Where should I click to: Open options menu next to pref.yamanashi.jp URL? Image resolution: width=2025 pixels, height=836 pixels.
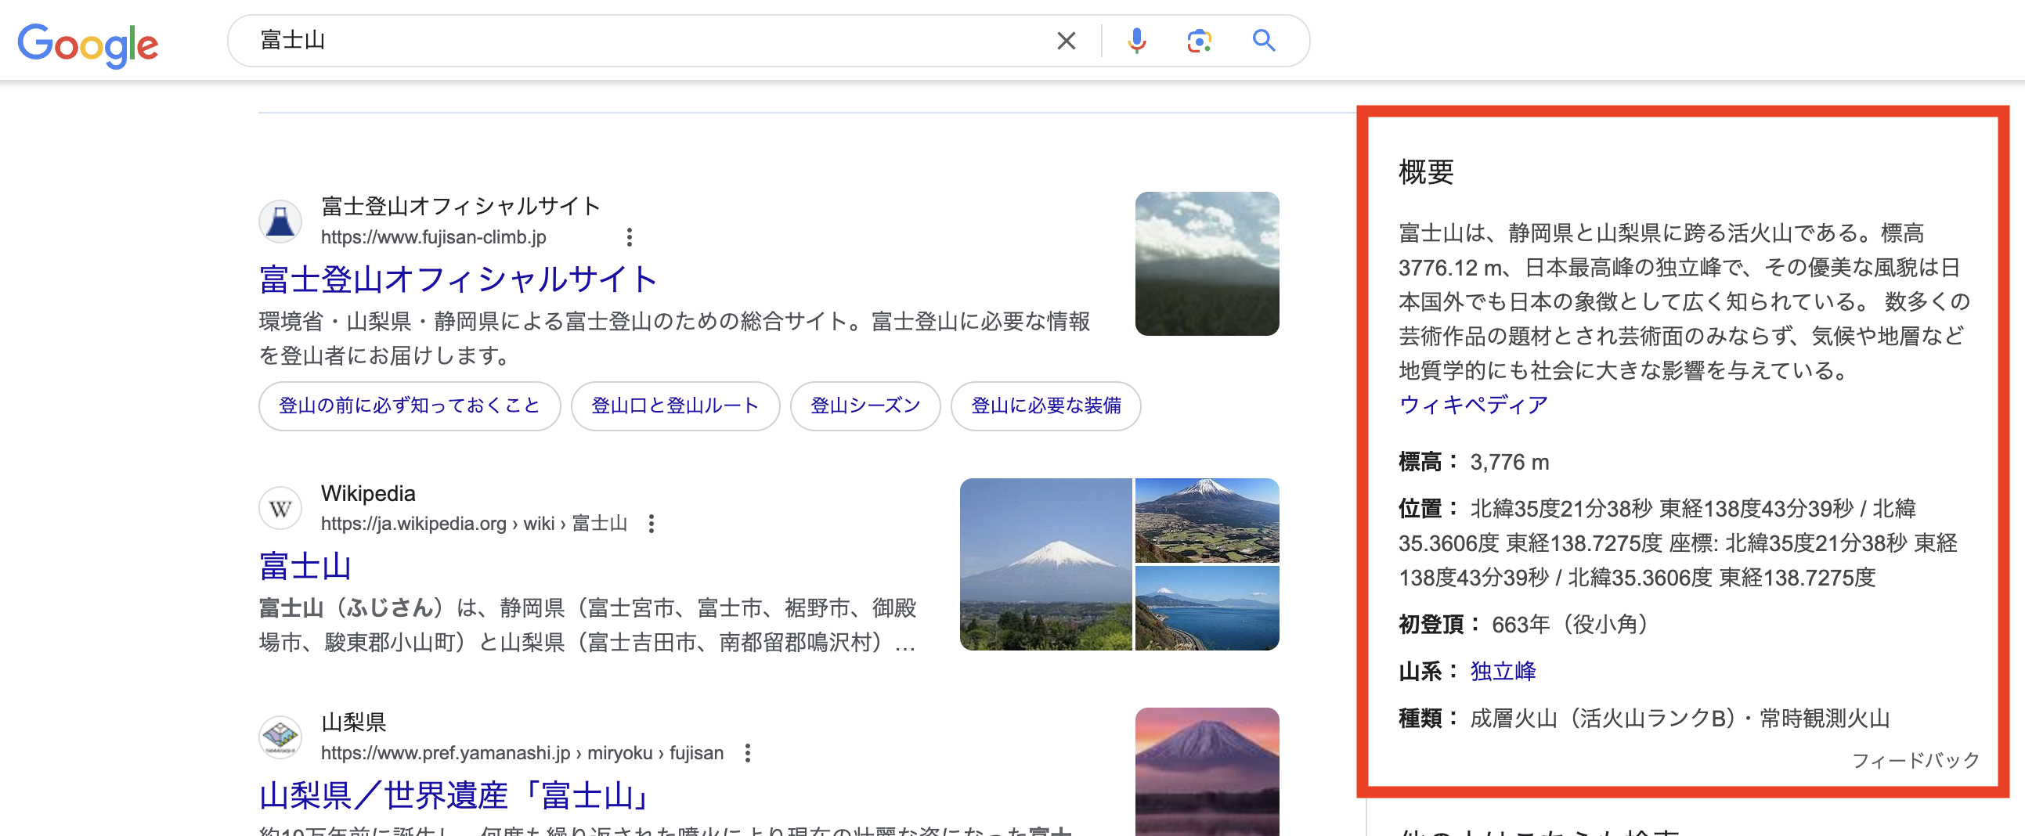(x=748, y=753)
